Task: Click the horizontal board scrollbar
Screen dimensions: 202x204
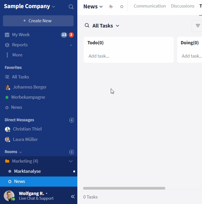Action: [x=124, y=188]
